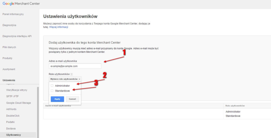Select Użytkownicy in settings submenu

tap(13, 135)
